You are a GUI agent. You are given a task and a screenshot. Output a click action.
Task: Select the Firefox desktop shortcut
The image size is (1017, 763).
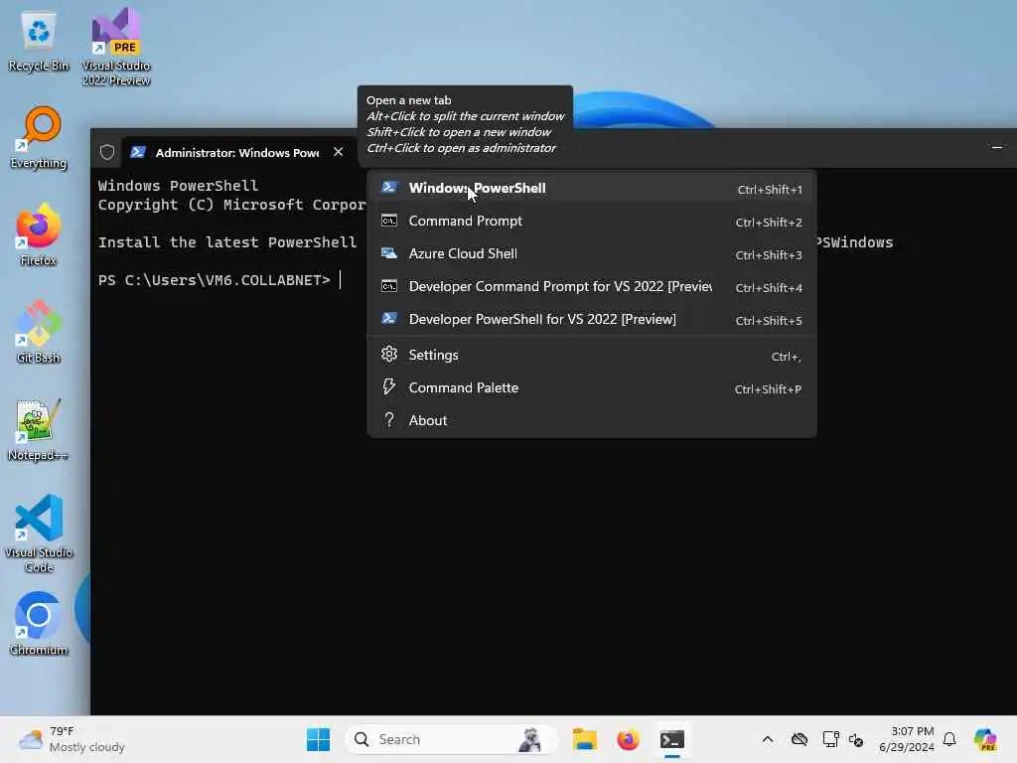coord(39,236)
